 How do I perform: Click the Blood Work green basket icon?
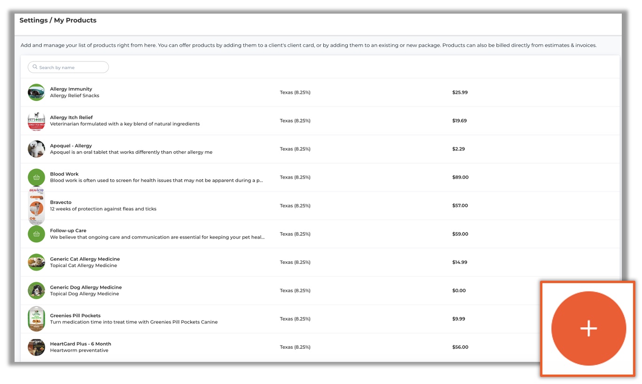coord(36,177)
